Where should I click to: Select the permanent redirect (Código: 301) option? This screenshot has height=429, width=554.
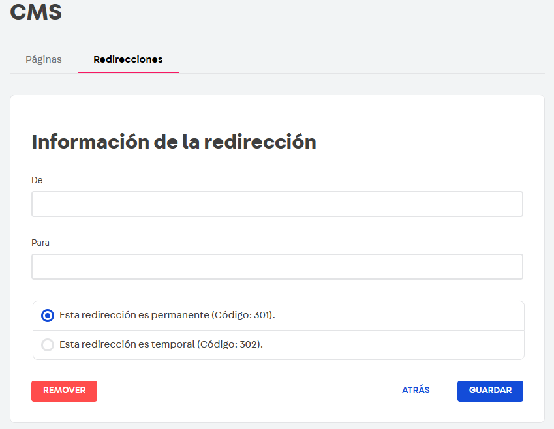click(x=47, y=315)
